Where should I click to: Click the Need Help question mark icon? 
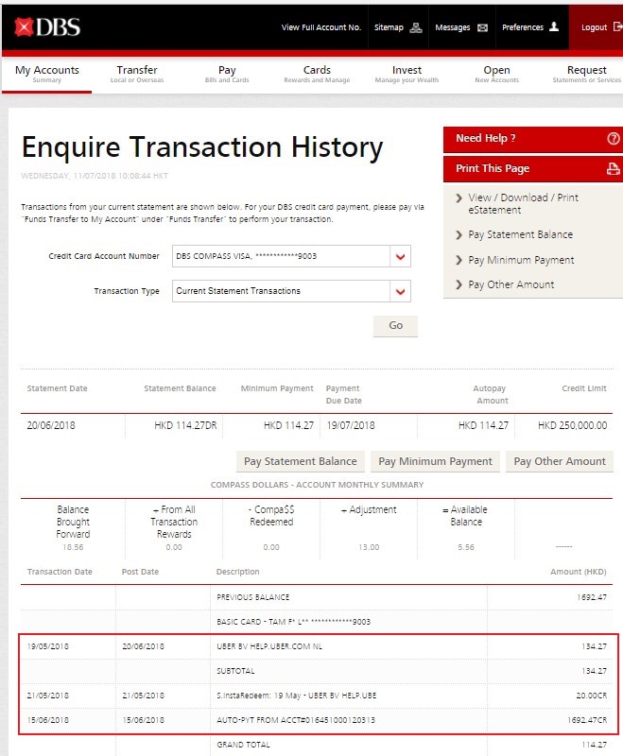click(614, 139)
